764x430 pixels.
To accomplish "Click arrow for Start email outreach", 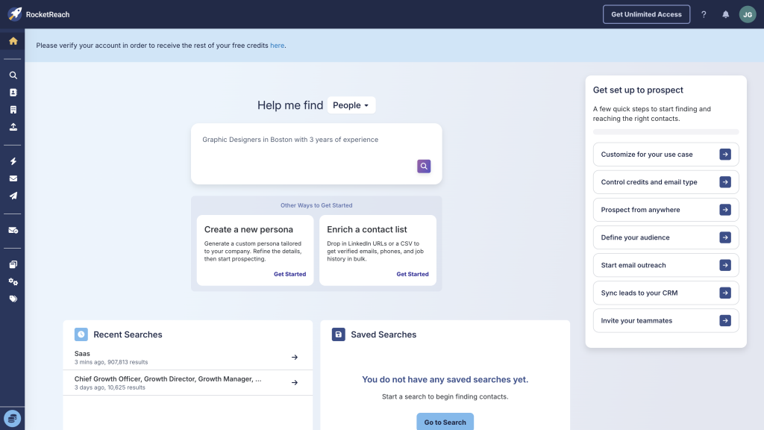I will (x=725, y=265).
